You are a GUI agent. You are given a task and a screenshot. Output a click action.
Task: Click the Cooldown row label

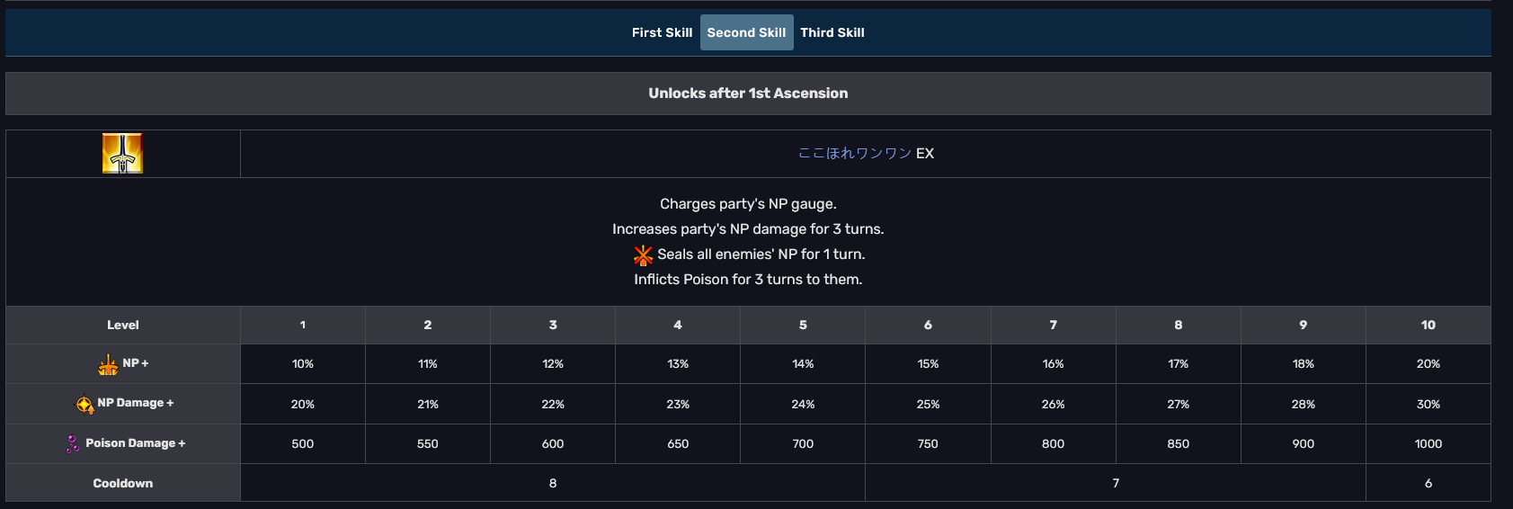123,483
